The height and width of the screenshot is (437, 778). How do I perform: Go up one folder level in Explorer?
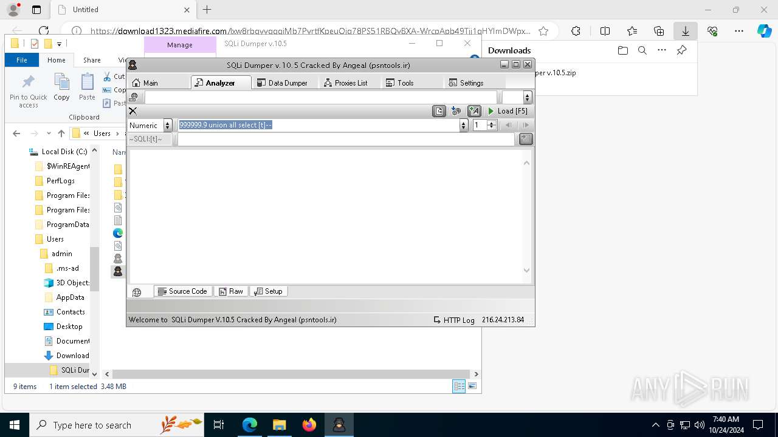point(61,134)
